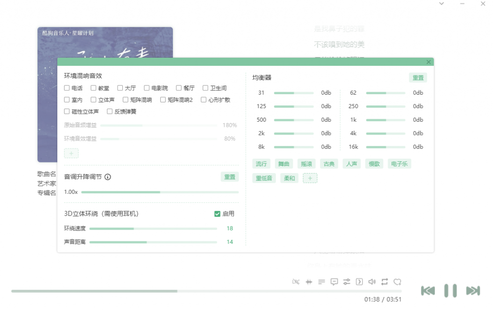Open the sound wave audio effect icon
This screenshot has width=493, height=311.
(x=309, y=282)
